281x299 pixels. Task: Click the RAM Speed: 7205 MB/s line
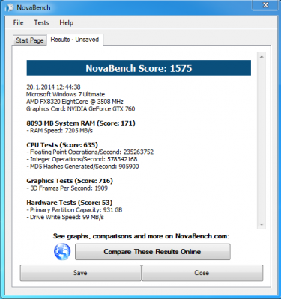tap(60, 131)
